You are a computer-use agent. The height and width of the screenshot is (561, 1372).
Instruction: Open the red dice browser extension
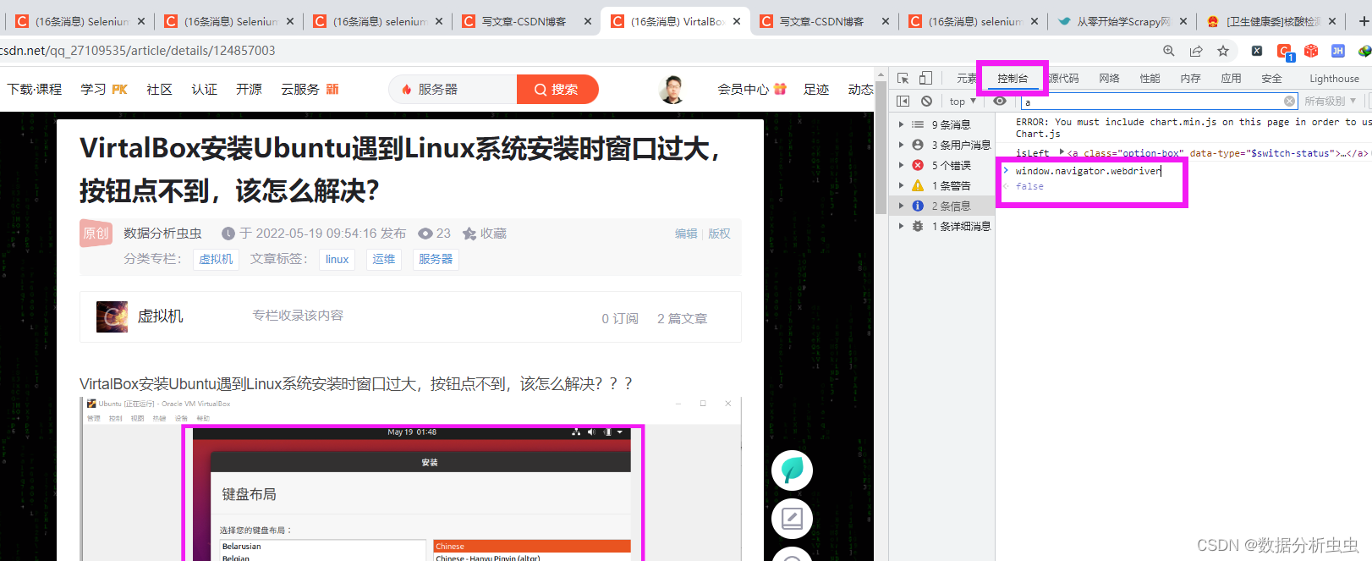[x=1311, y=51]
